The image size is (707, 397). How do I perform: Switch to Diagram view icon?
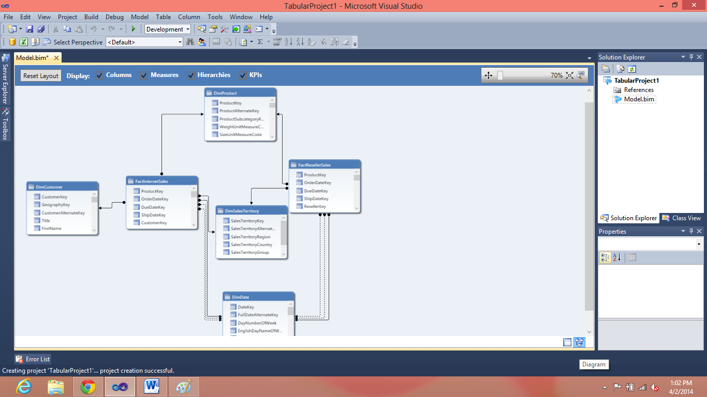coord(579,342)
